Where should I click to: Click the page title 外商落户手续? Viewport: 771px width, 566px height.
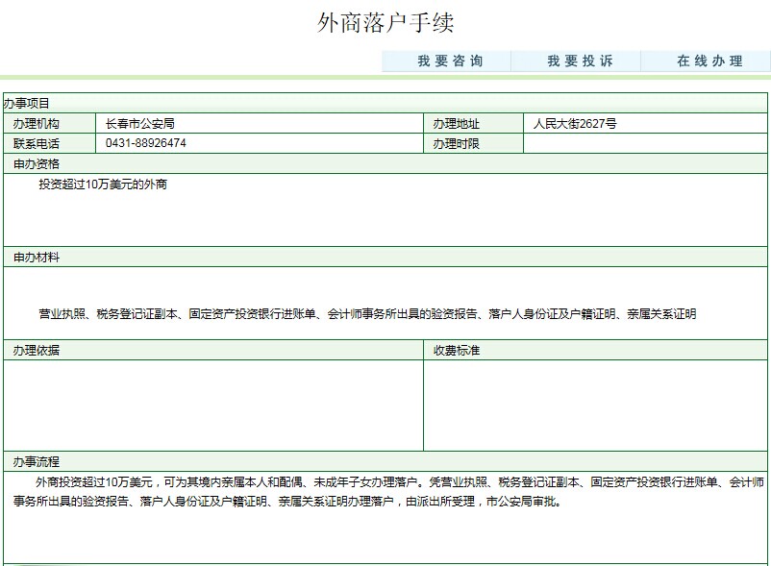385,23
